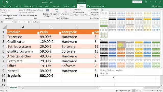Switch to Page Layout view icon
Image resolution: width=163 pixels, height=92 pixels.
click(137, 90)
